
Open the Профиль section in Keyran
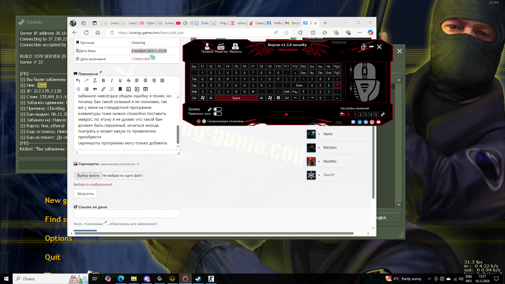[x=207, y=48]
